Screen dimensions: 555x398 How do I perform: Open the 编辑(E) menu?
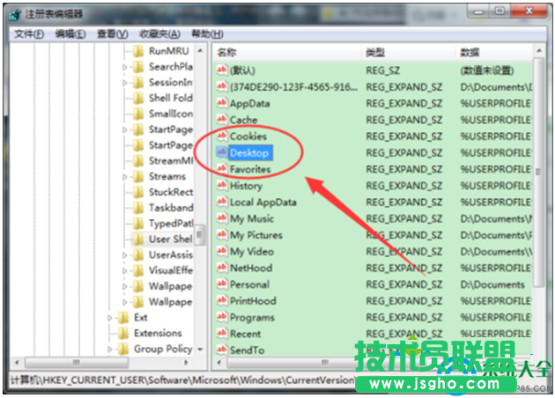70,34
